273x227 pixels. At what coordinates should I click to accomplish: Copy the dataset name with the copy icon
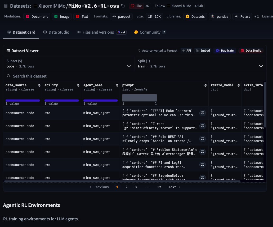123,6
